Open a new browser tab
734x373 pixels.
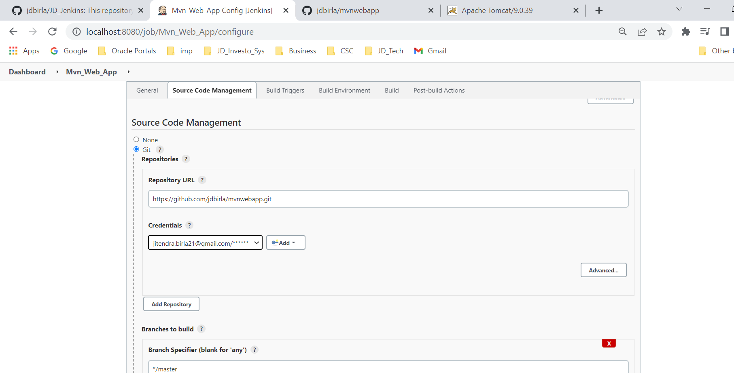pyautogui.click(x=599, y=11)
